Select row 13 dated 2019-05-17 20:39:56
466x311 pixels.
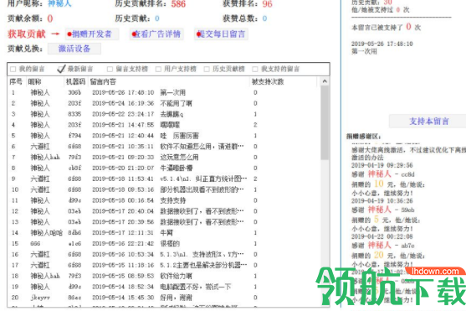(x=164, y=222)
